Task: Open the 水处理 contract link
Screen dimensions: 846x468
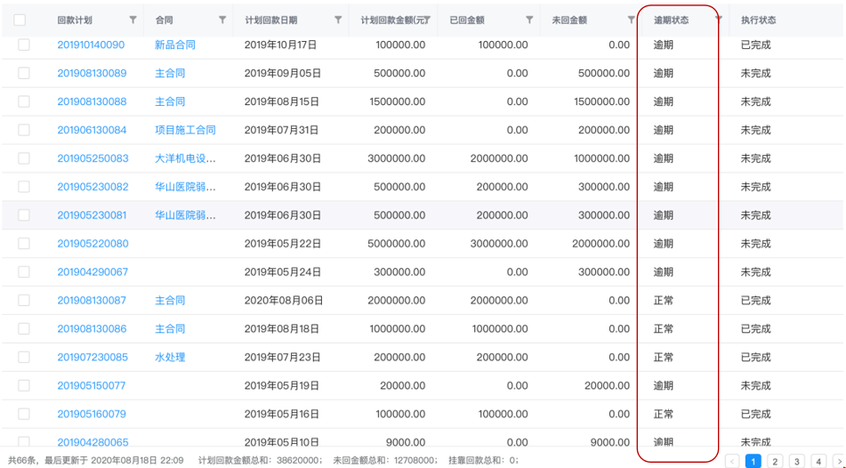Action: coord(170,358)
